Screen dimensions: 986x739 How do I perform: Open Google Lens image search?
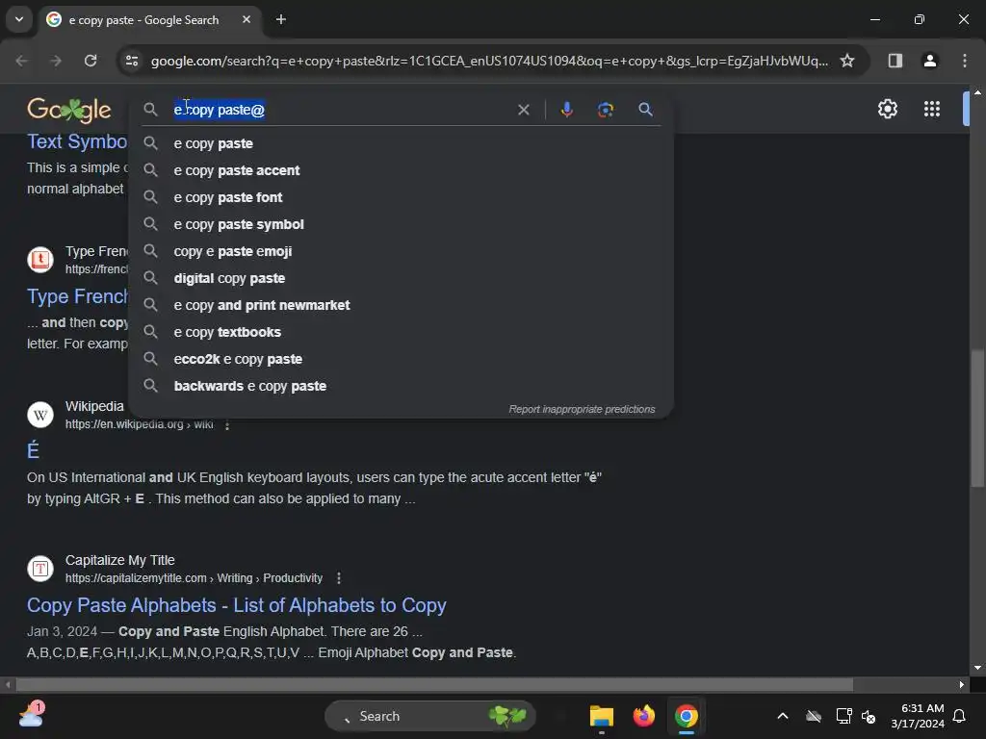coord(605,110)
